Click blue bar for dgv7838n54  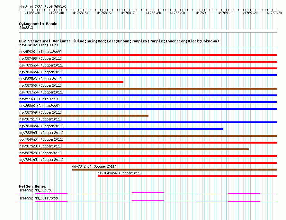click(121, 129)
